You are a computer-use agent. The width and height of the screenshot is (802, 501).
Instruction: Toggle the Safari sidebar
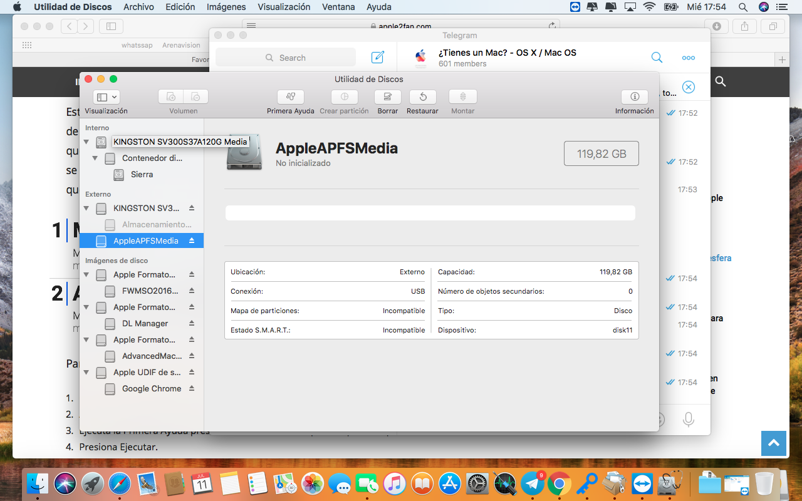pyautogui.click(x=111, y=26)
